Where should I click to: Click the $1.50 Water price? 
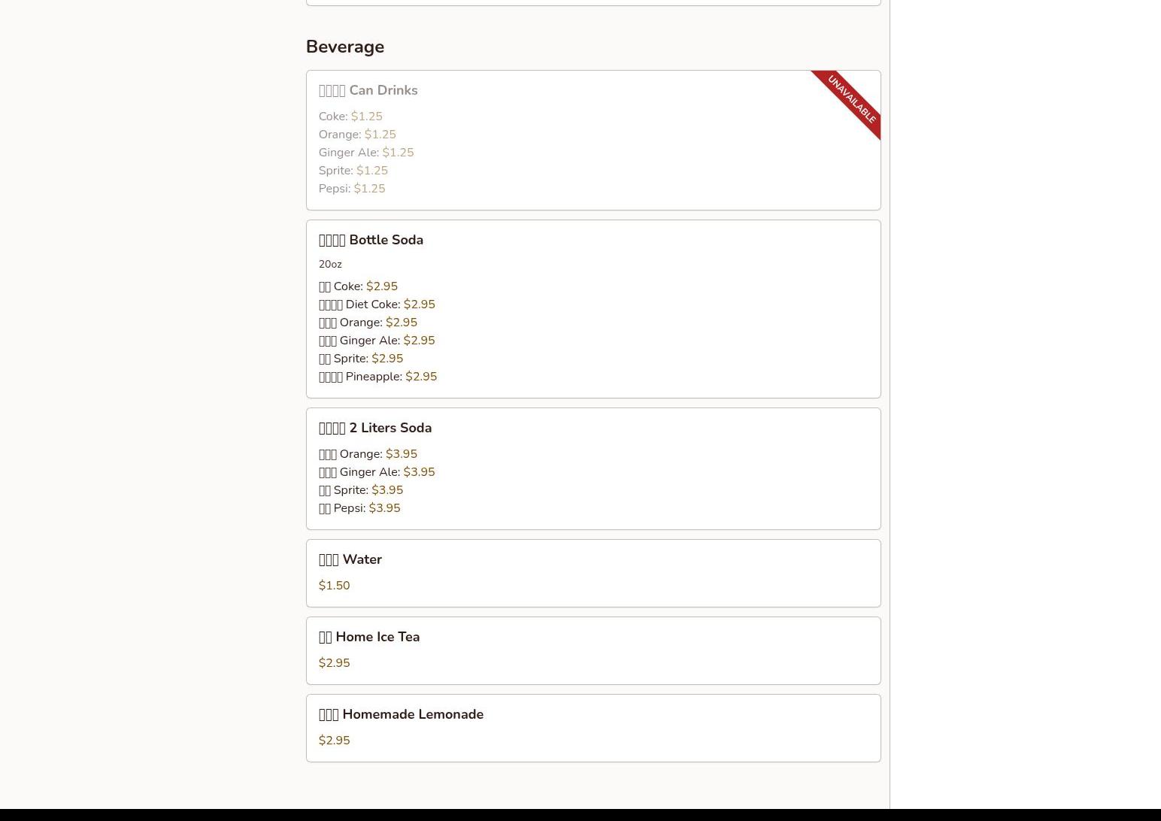click(x=334, y=586)
